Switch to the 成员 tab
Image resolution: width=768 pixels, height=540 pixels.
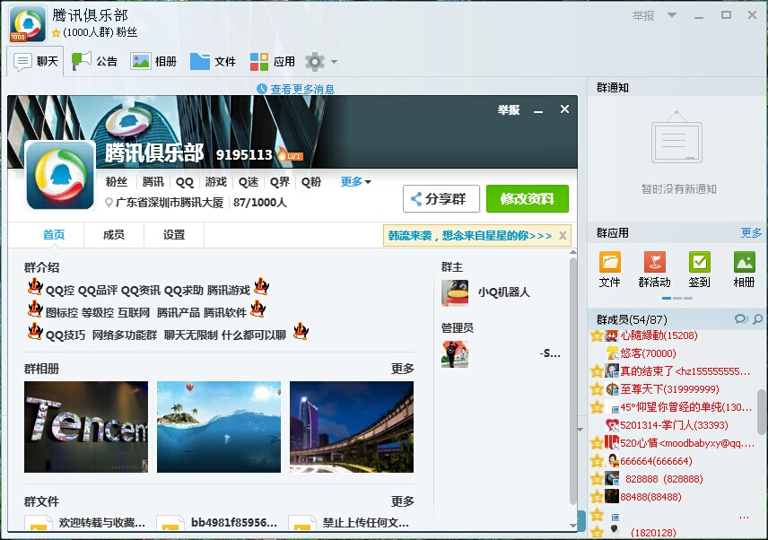pos(114,235)
